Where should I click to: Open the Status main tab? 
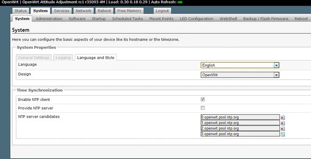pyautogui.click(x=20, y=11)
